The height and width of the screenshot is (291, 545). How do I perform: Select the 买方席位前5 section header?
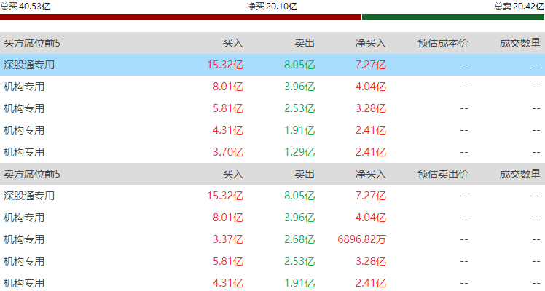pos(32,43)
